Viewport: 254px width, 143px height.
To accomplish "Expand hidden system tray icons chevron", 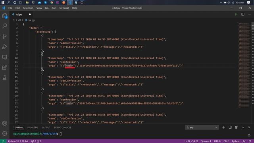I will point(221,2).
